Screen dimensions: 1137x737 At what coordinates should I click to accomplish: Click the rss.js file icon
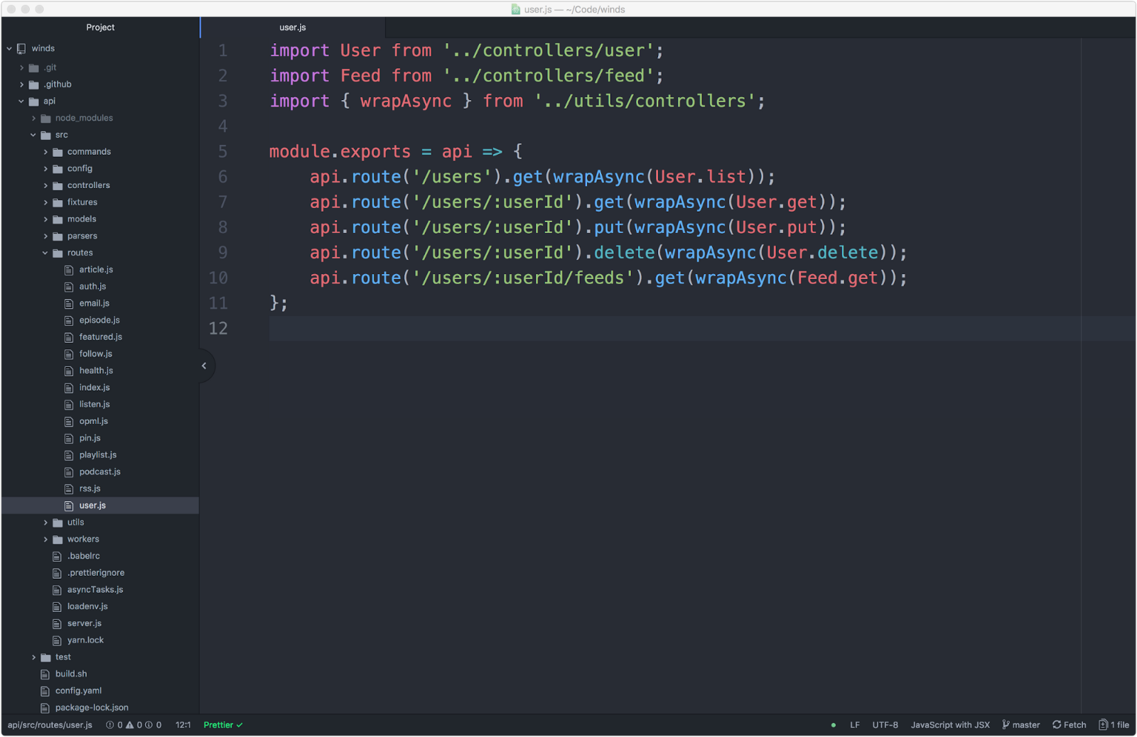(69, 489)
